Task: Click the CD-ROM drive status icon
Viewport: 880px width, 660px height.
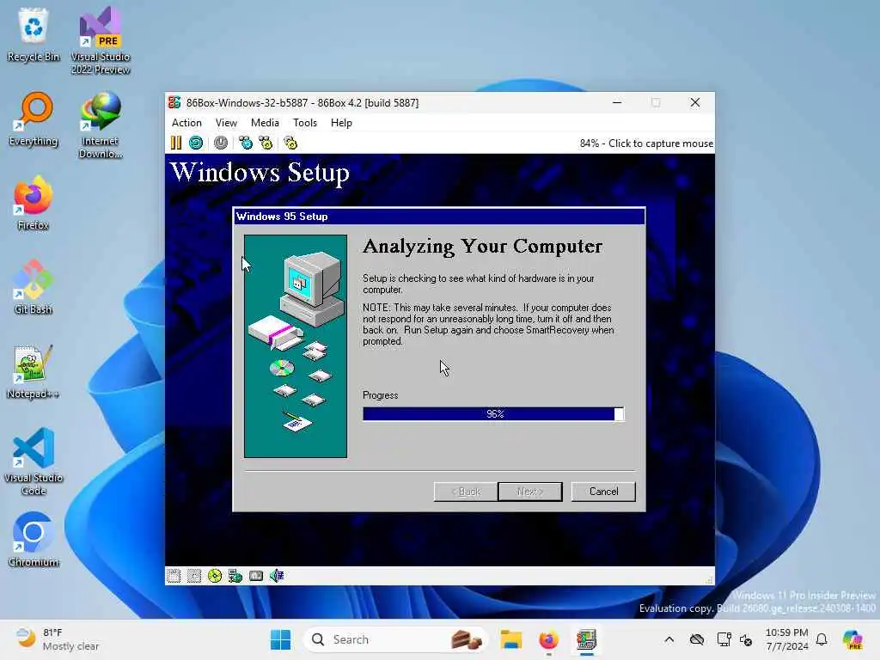Action: coord(214,576)
